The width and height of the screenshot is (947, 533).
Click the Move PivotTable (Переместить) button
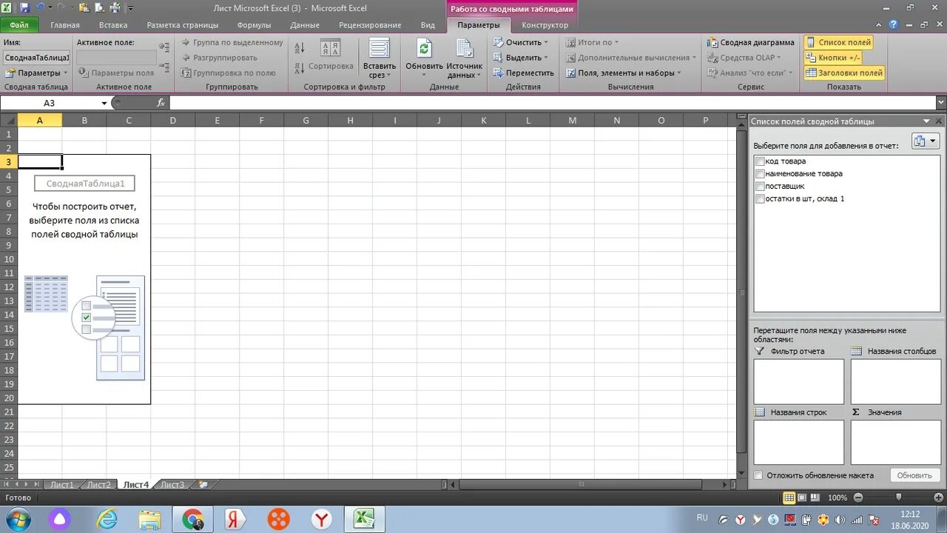(x=523, y=73)
